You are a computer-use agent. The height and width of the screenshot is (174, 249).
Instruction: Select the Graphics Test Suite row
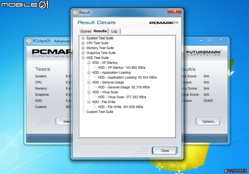[101, 53]
